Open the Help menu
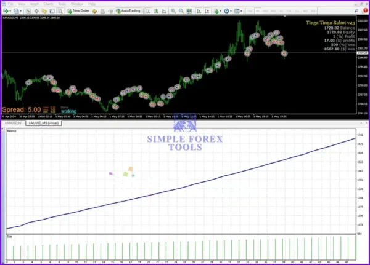Viewport: 370px width, 265px height. pyautogui.click(x=92, y=4)
